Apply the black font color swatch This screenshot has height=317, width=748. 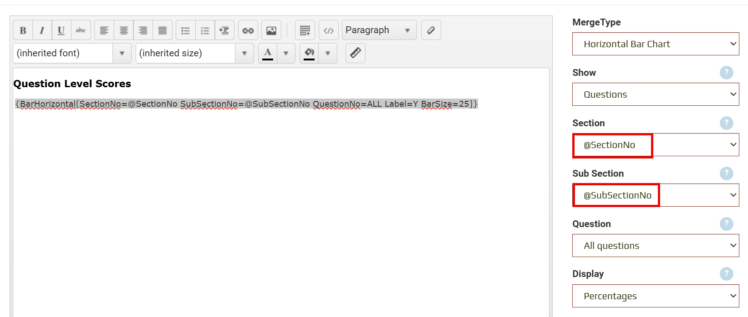point(268,53)
